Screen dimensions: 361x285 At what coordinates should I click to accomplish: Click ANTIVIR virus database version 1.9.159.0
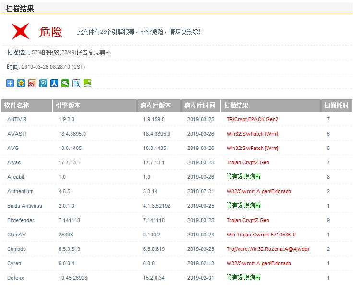[154, 119]
